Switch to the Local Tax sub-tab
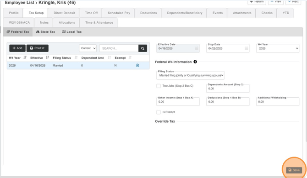 point(71,32)
